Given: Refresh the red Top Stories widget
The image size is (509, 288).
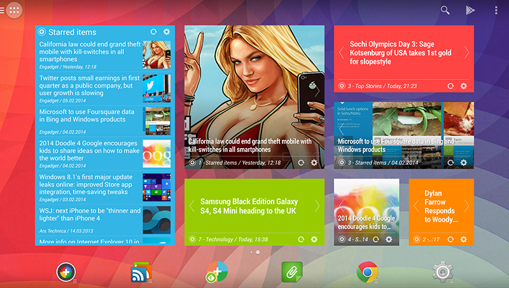Looking at the screenshot, I should pyautogui.click(x=450, y=86).
